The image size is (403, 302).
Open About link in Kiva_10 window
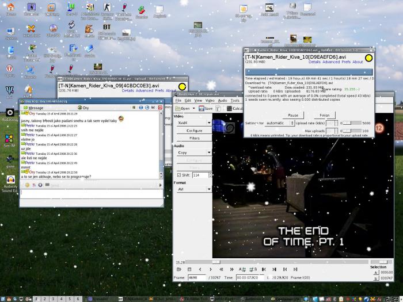(x=358, y=62)
